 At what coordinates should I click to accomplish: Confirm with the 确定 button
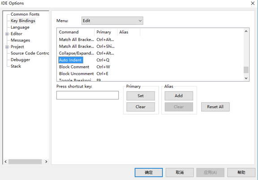(149, 172)
